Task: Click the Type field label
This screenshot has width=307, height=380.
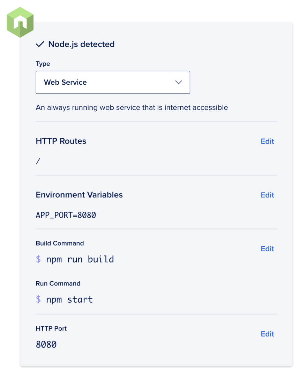Action: (43, 64)
